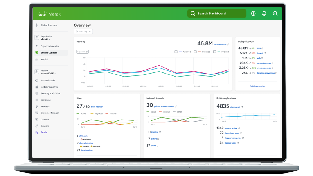Click external link icon next to total requests
This screenshot has width=313, height=176.
[x=228, y=45]
